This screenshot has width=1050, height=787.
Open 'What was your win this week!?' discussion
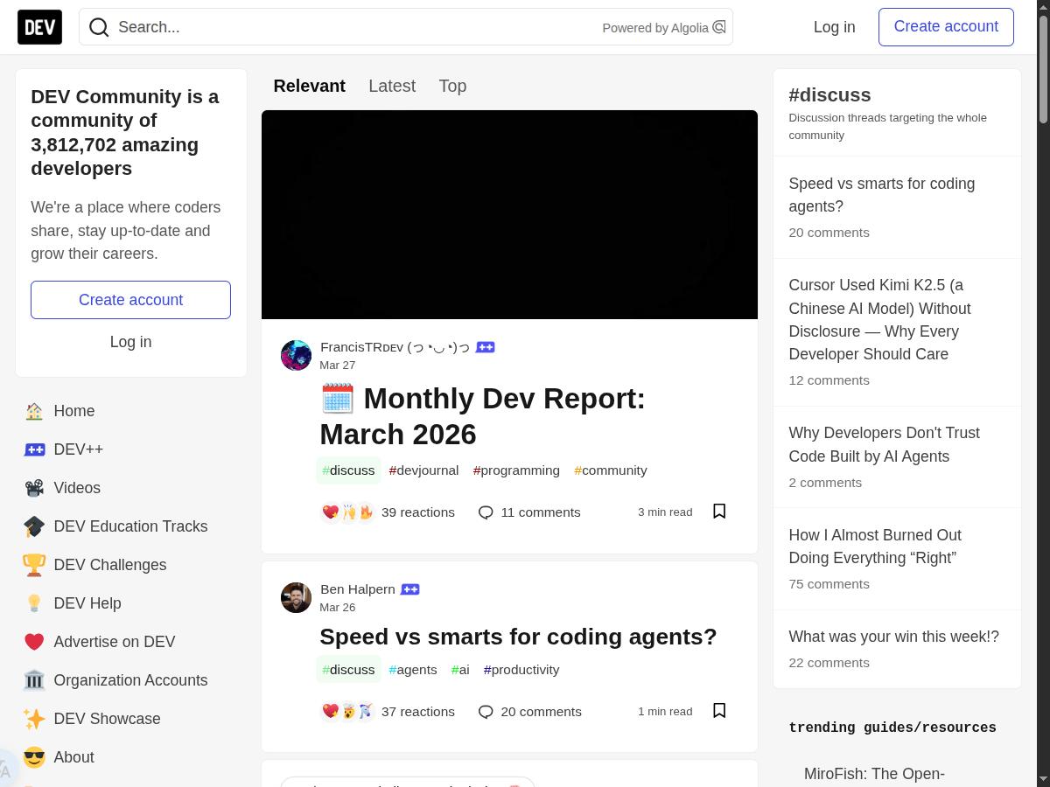coord(893,637)
